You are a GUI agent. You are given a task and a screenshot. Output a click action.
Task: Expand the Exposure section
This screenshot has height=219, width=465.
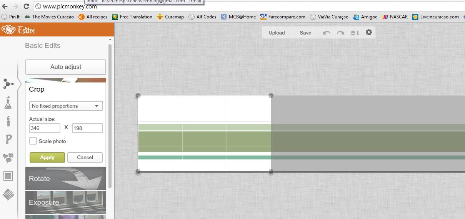pos(66,203)
